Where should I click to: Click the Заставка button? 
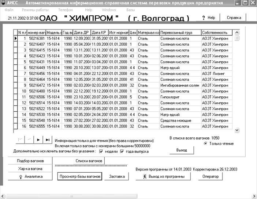click(x=117, y=177)
